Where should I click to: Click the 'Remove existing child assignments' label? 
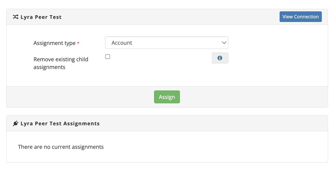click(61, 63)
